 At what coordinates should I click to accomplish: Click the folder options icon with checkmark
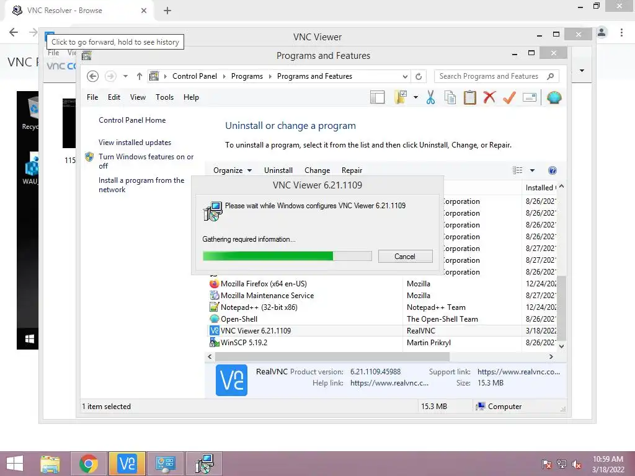point(400,97)
